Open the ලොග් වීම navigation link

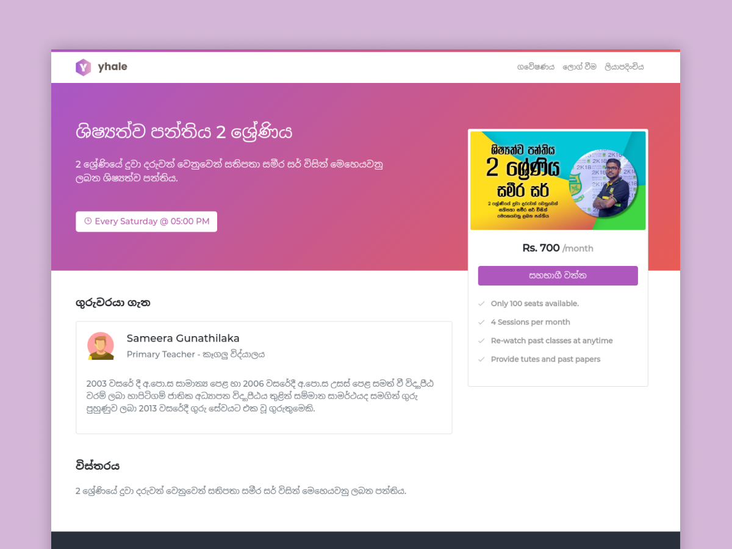click(579, 67)
